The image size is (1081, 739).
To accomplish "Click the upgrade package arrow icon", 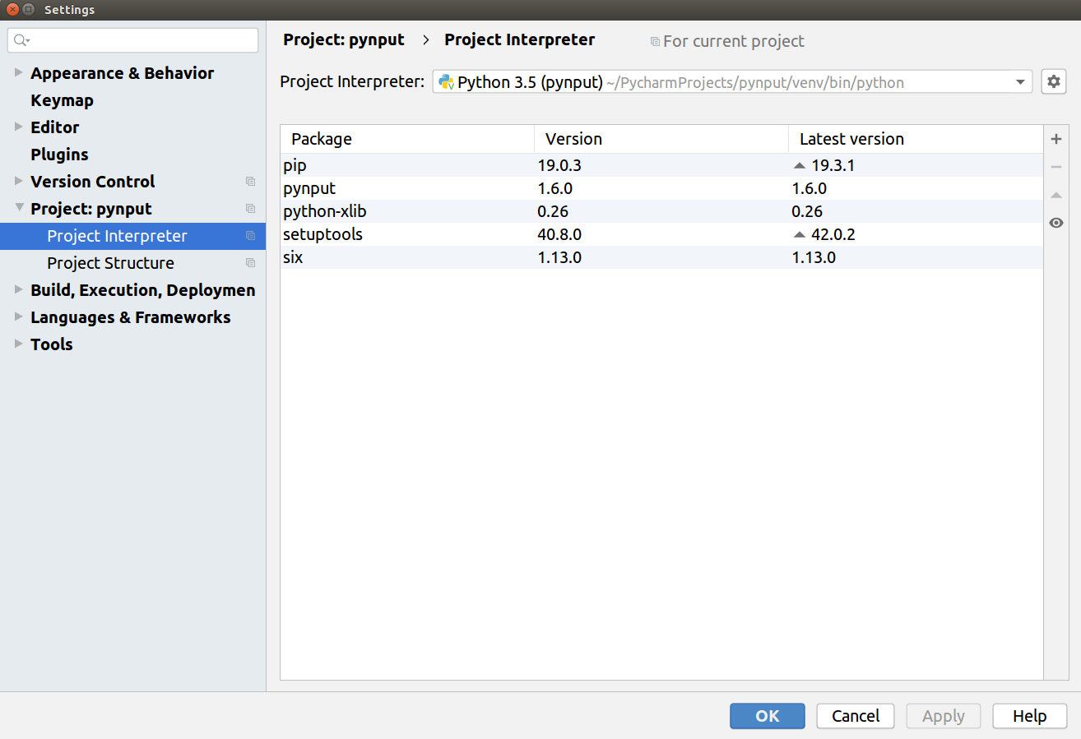I will coord(1056,196).
